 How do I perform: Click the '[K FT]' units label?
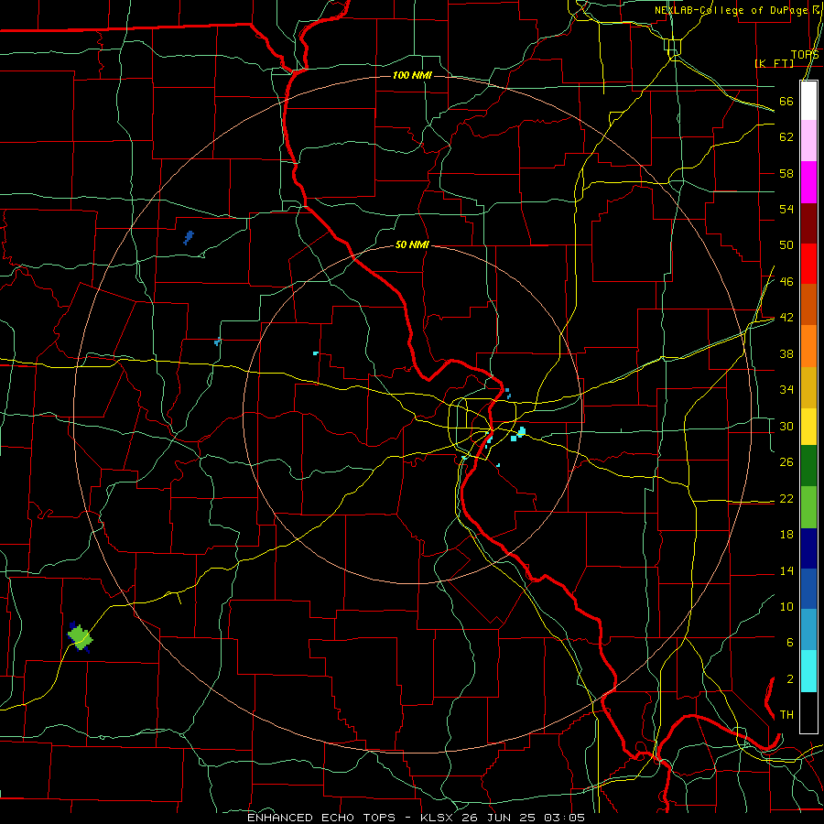tap(774, 63)
